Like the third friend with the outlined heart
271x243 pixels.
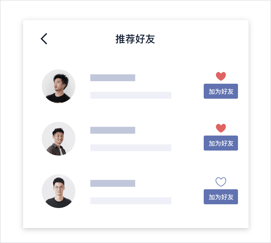click(221, 182)
